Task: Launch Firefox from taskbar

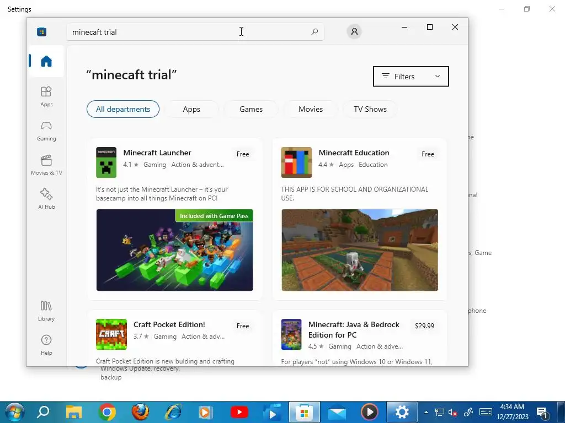Action: [140, 412]
